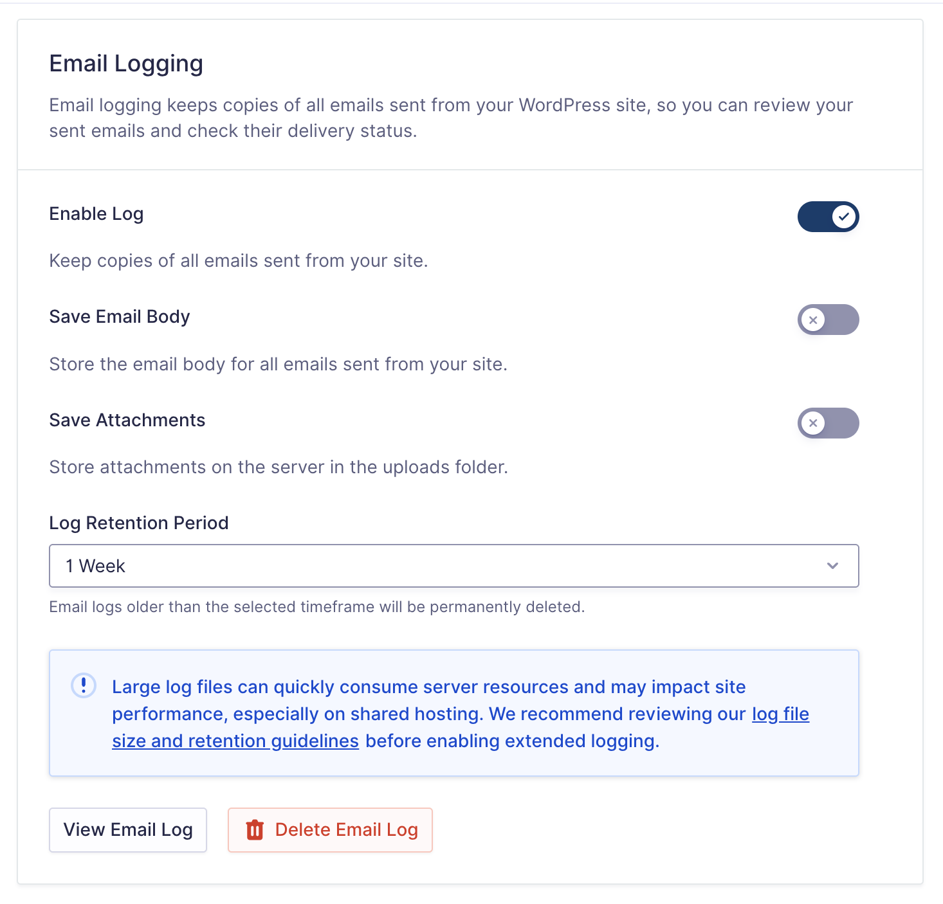Click the Save Attachments label

pyautogui.click(x=127, y=420)
